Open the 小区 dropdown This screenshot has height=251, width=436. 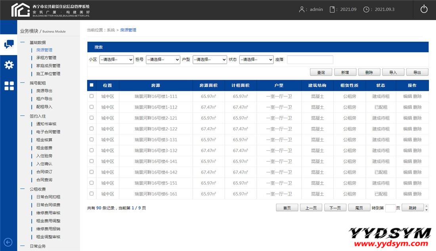coord(116,59)
